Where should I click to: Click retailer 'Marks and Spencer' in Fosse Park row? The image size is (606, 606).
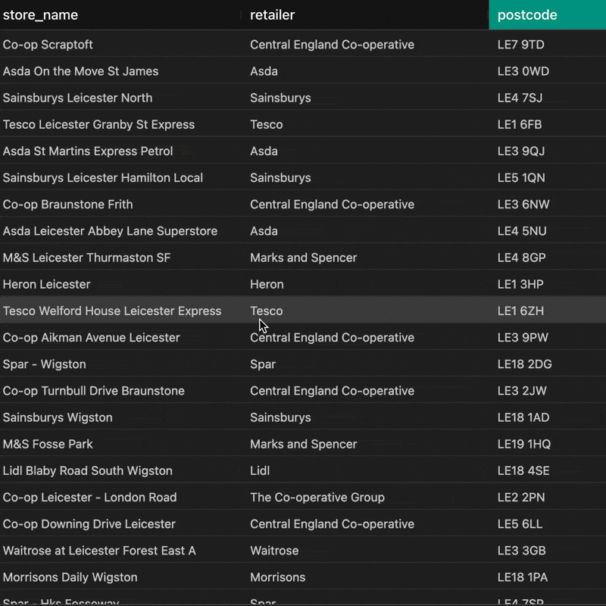[x=304, y=445]
